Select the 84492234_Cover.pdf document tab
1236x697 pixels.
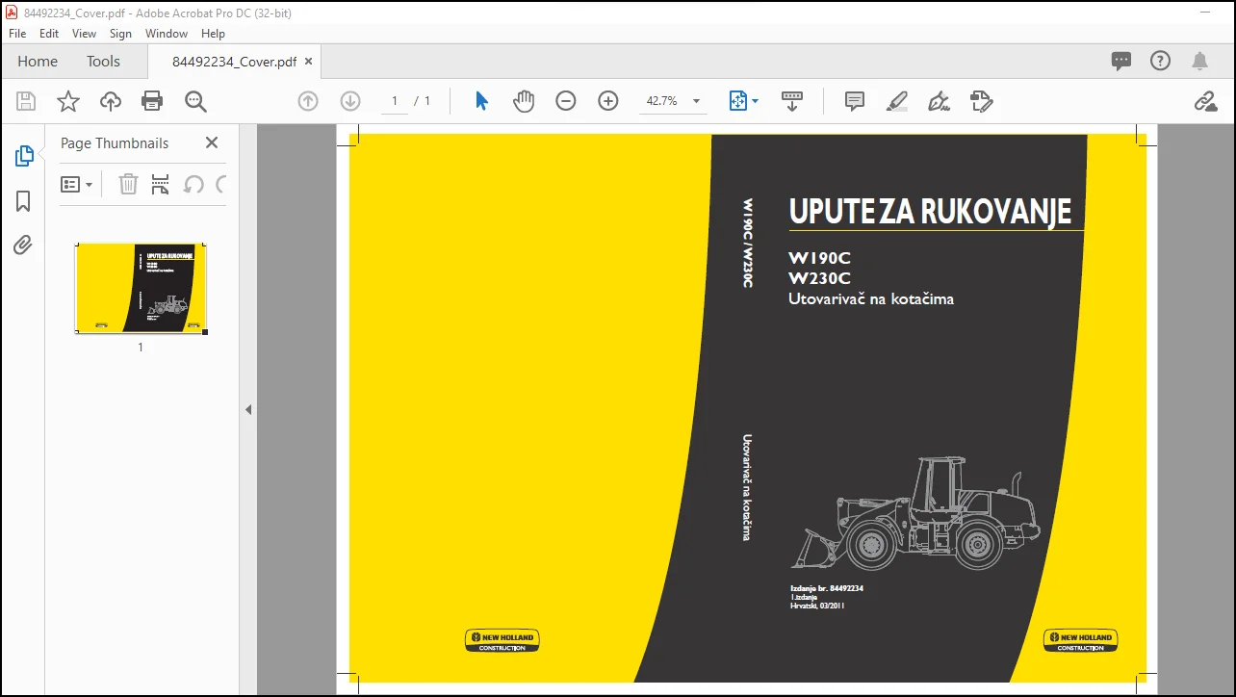(x=234, y=61)
